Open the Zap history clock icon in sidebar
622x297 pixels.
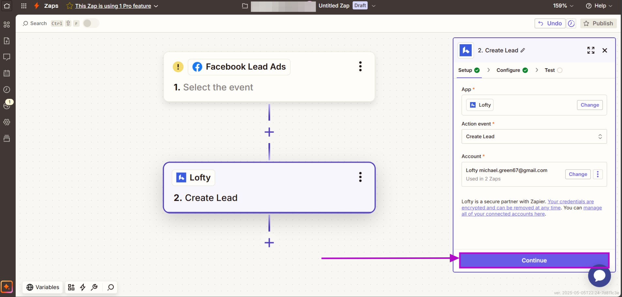click(7, 90)
